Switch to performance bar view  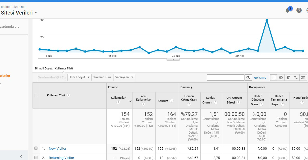pyautogui.click(x=288, y=77)
